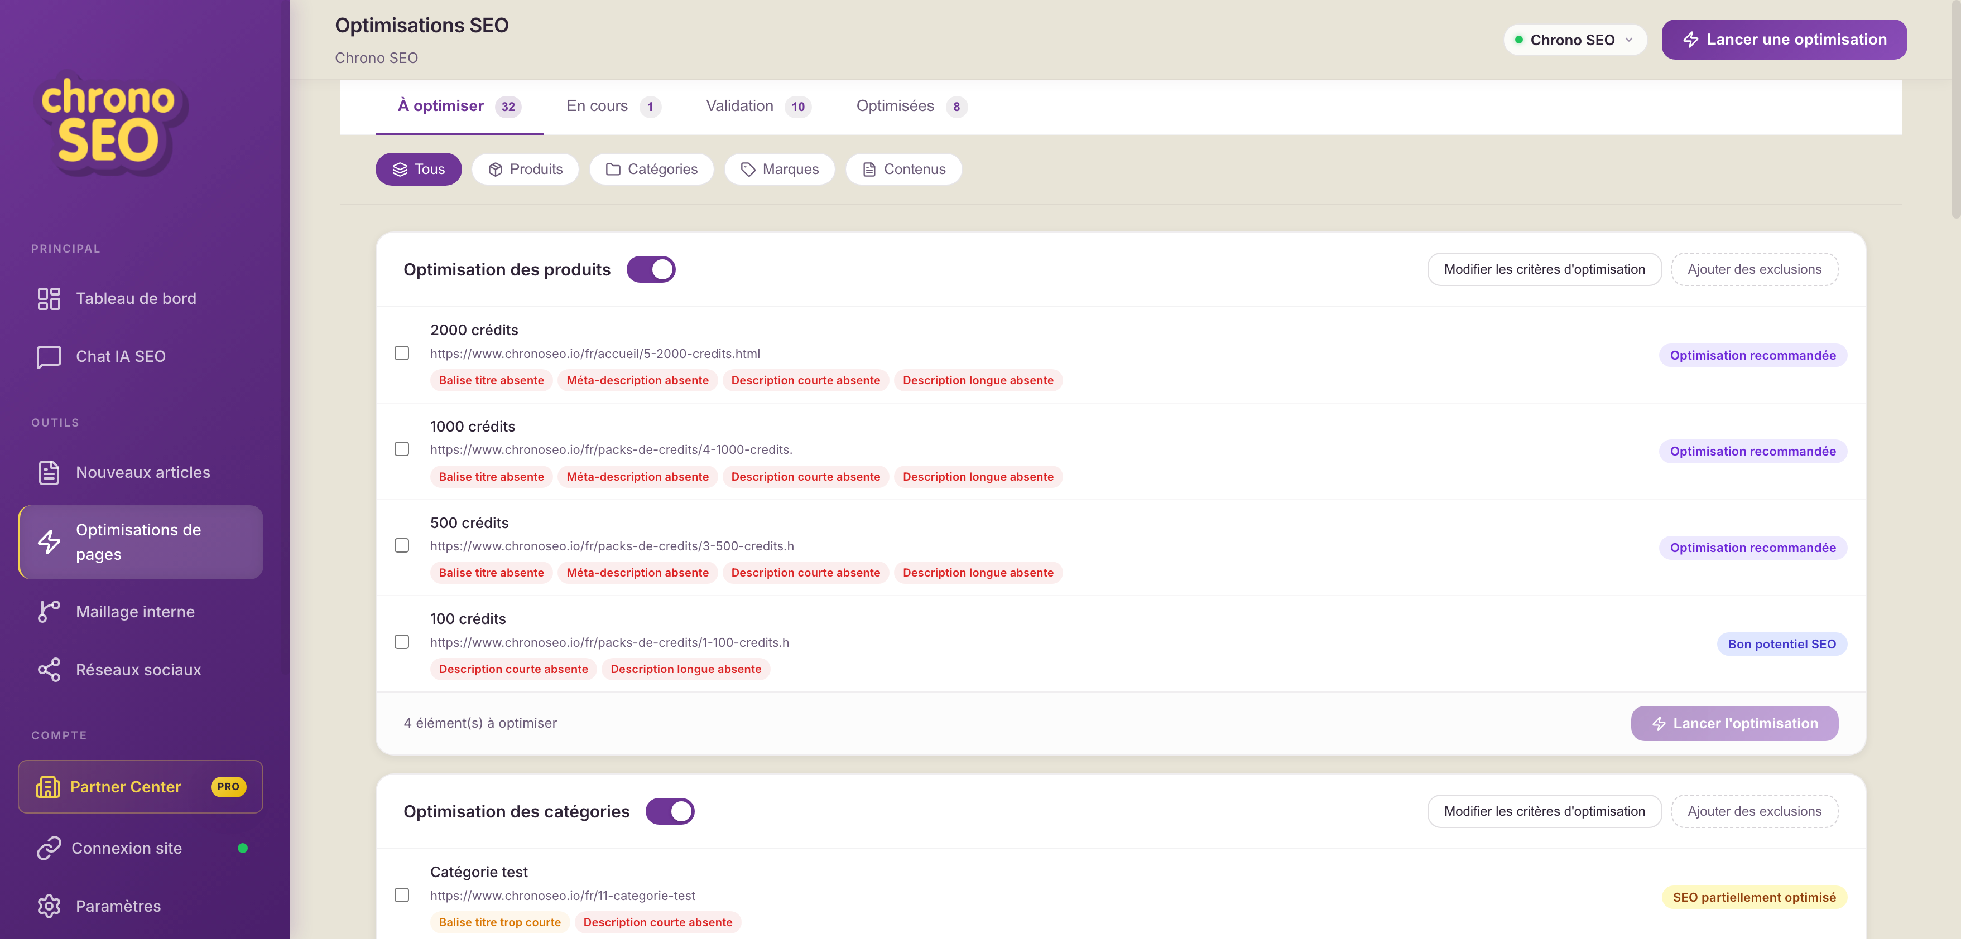
Task: Click Optimisation recommandée badge for 2000 crédits
Action: tap(1752, 355)
